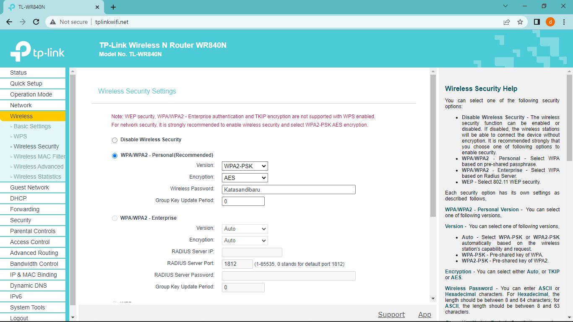Click the browser back arrow
The width and height of the screenshot is (573, 322).
coord(9,22)
